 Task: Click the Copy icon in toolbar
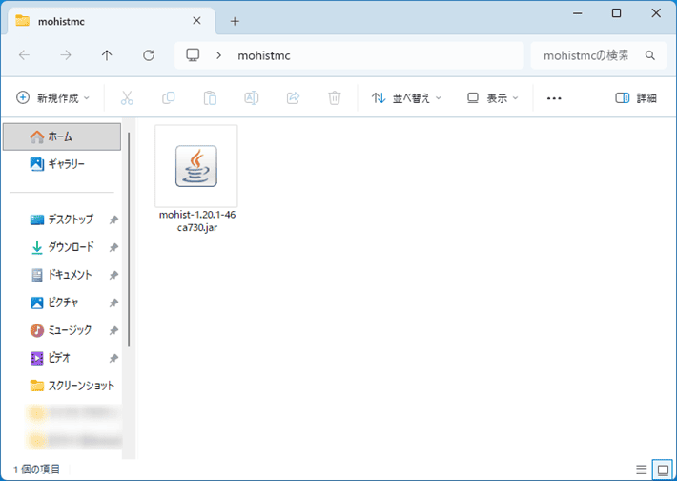tap(169, 98)
